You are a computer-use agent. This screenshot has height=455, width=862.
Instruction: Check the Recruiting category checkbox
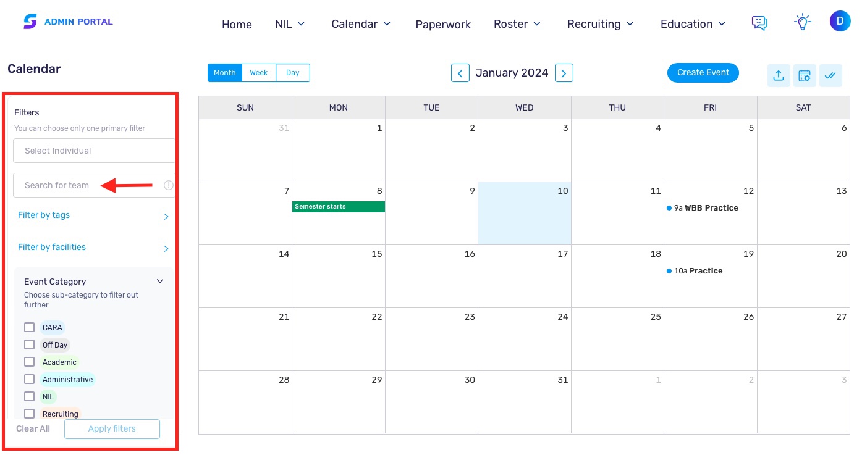tap(29, 414)
